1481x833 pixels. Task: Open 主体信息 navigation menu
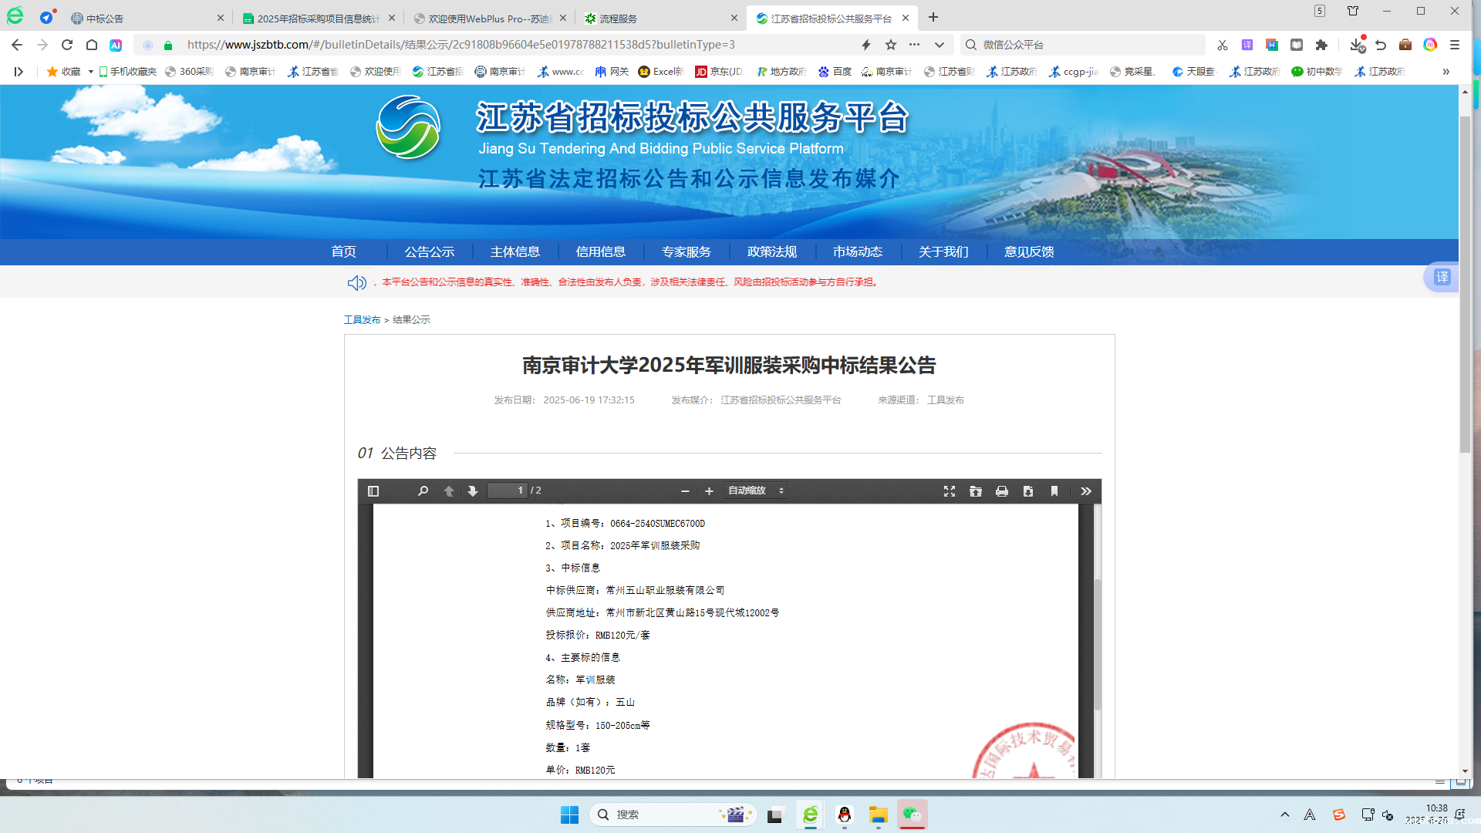pyautogui.click(x=515, y=252)
